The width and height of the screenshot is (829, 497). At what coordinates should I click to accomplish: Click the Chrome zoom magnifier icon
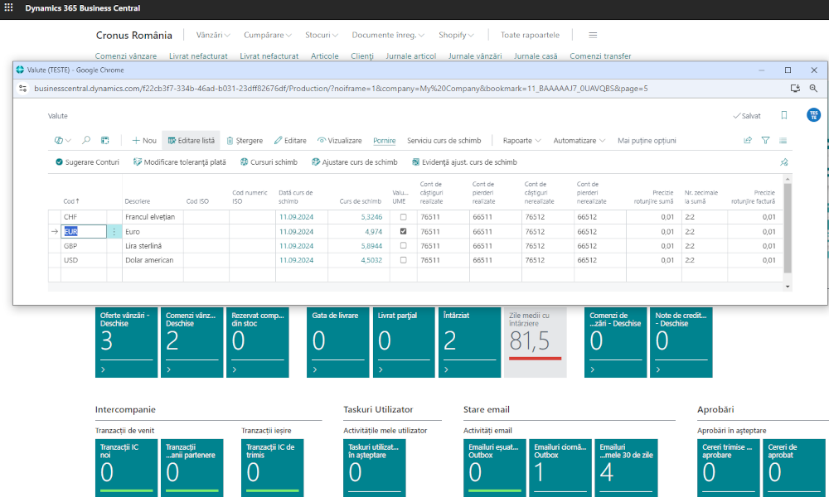(x=813, y=88)
